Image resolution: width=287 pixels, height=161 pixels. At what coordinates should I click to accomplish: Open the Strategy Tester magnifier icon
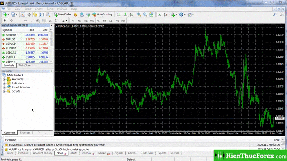tap(48, 15)
